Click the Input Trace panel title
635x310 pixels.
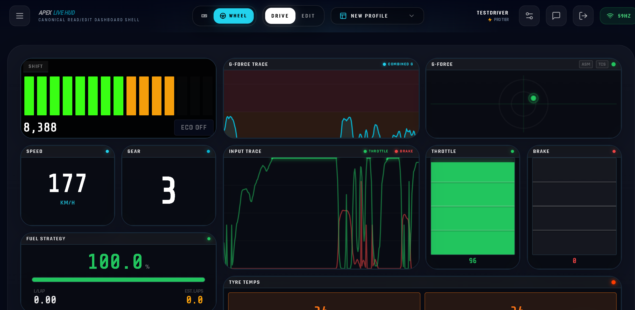[x=245, y=151]
